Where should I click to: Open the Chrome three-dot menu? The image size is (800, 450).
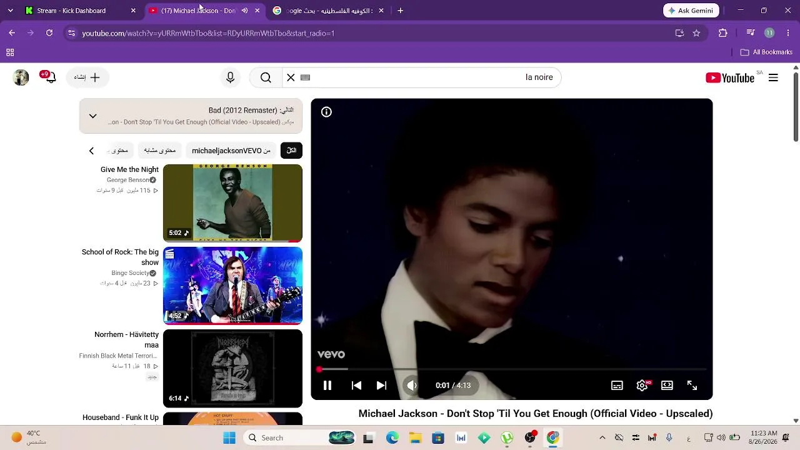coord(788,33)
